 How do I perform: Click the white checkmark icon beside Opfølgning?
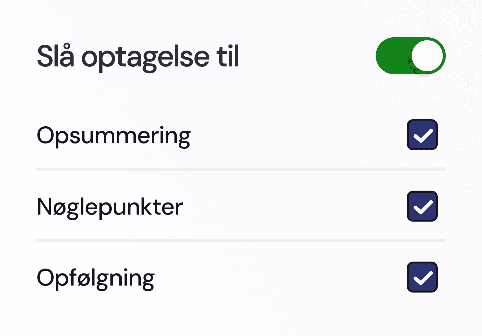coord(423,278)
